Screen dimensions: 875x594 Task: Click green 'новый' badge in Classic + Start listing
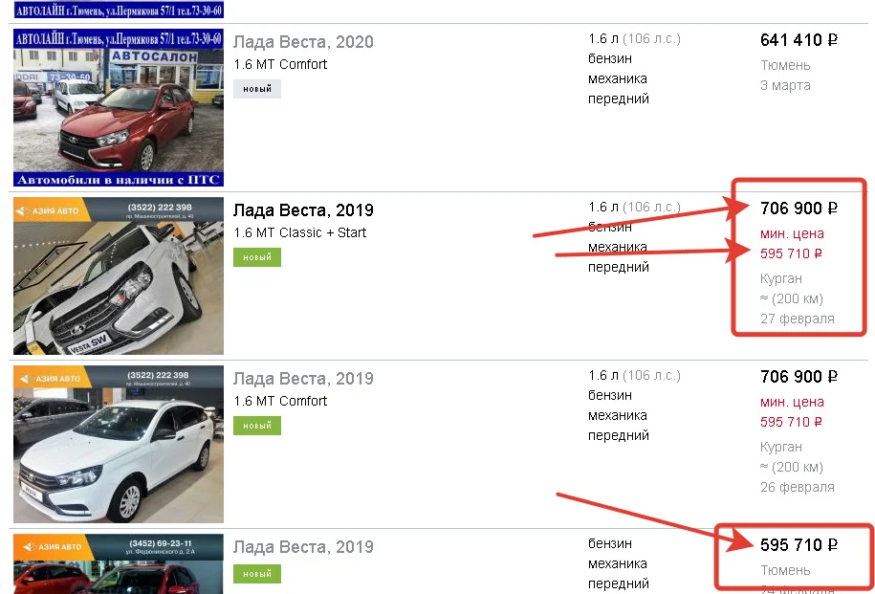pyautogui.click(x=257, y=257)
